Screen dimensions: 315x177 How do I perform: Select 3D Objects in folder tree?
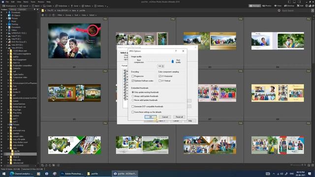coord(16,15)
